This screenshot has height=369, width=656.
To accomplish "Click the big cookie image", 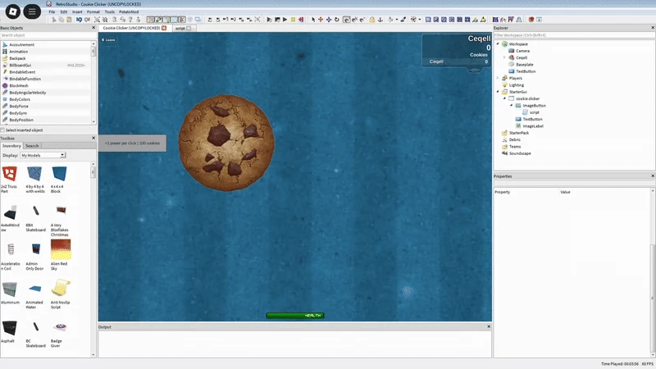I will (x=226, y=143).
